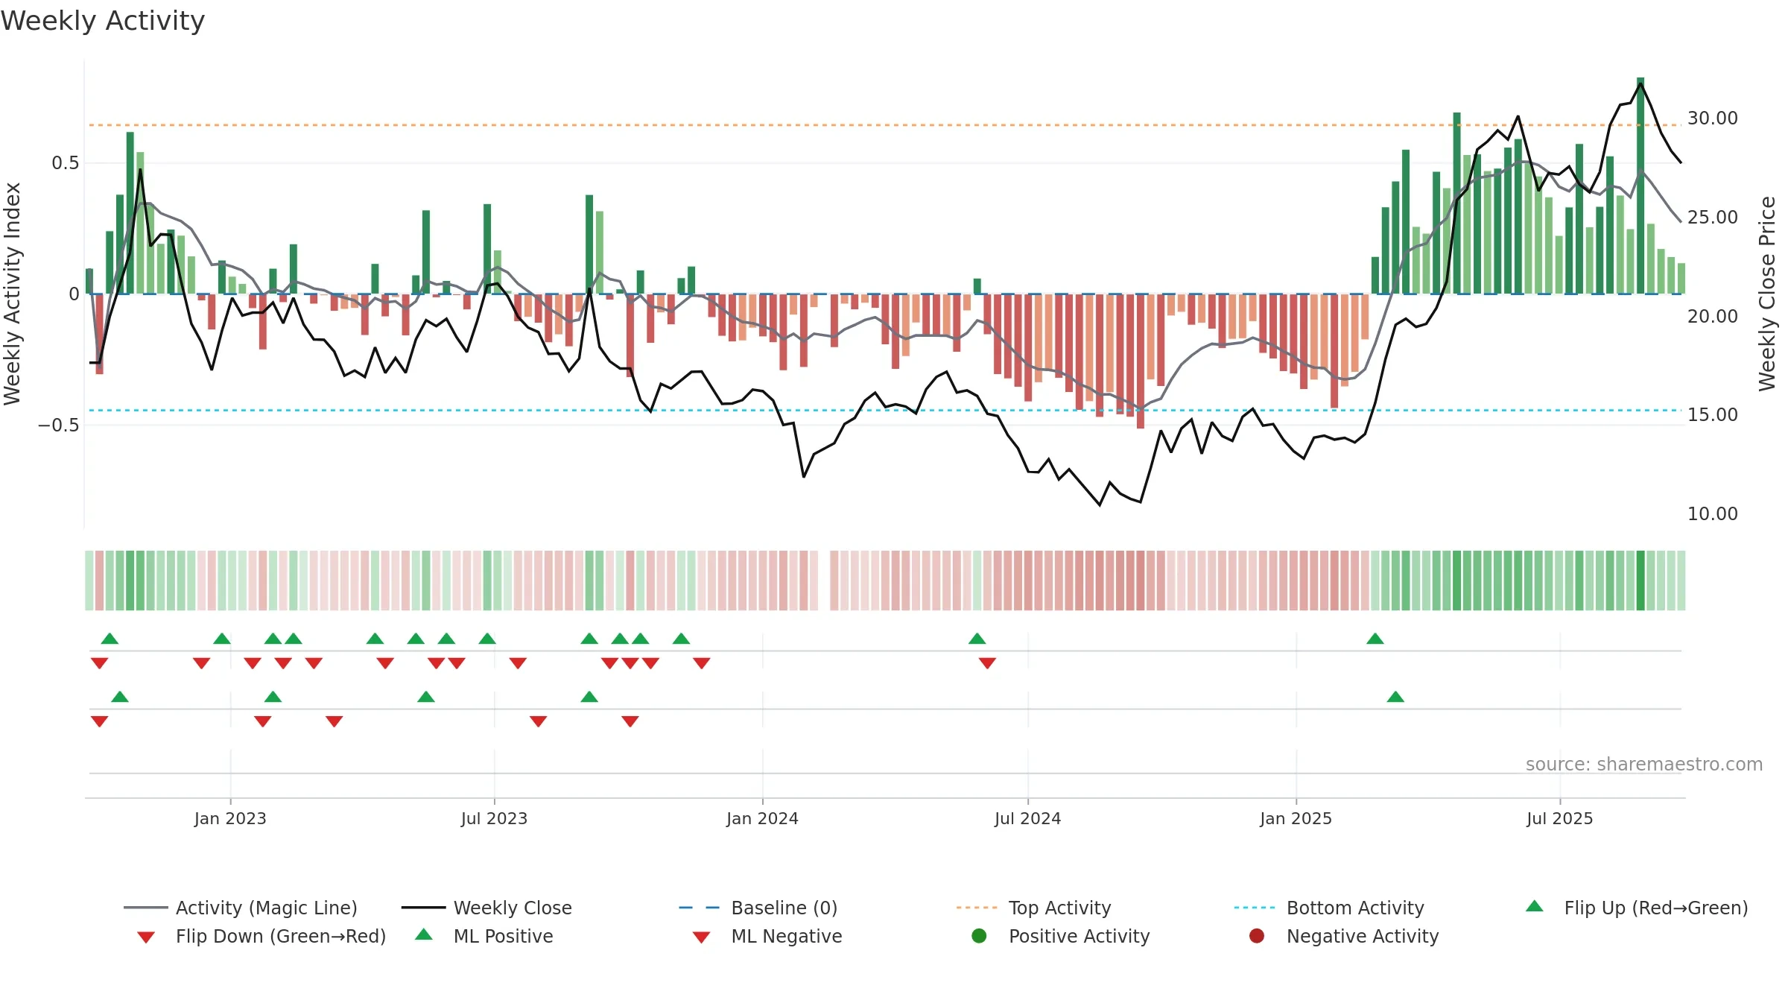This screenshot has width=1788, height=1006.
Task: Click the 15.00 price axis label
Action: tap(1712, 414)
